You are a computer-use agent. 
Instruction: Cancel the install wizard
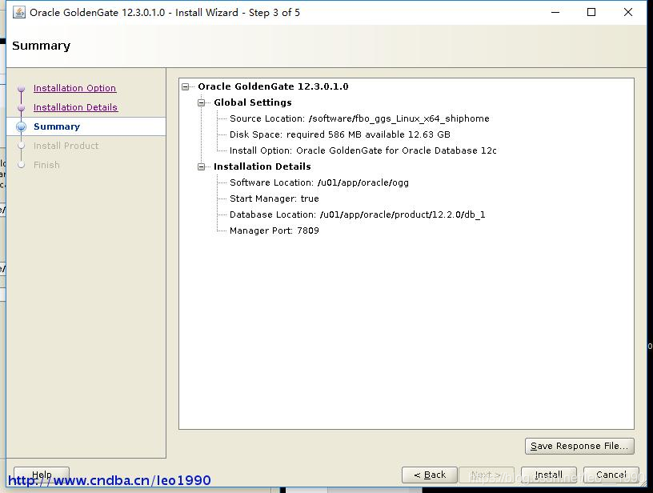tap(611, 475)
